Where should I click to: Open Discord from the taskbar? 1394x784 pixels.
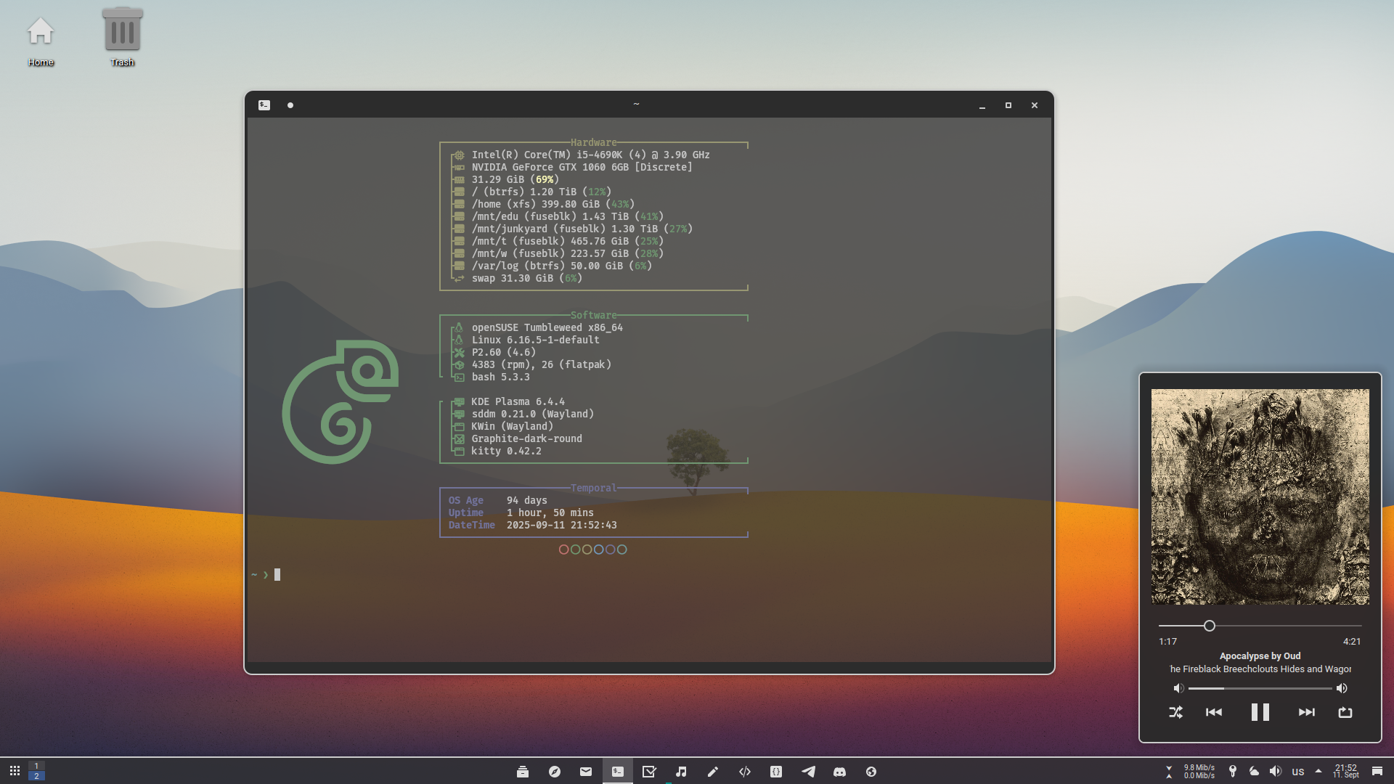(x=840, y=772)
